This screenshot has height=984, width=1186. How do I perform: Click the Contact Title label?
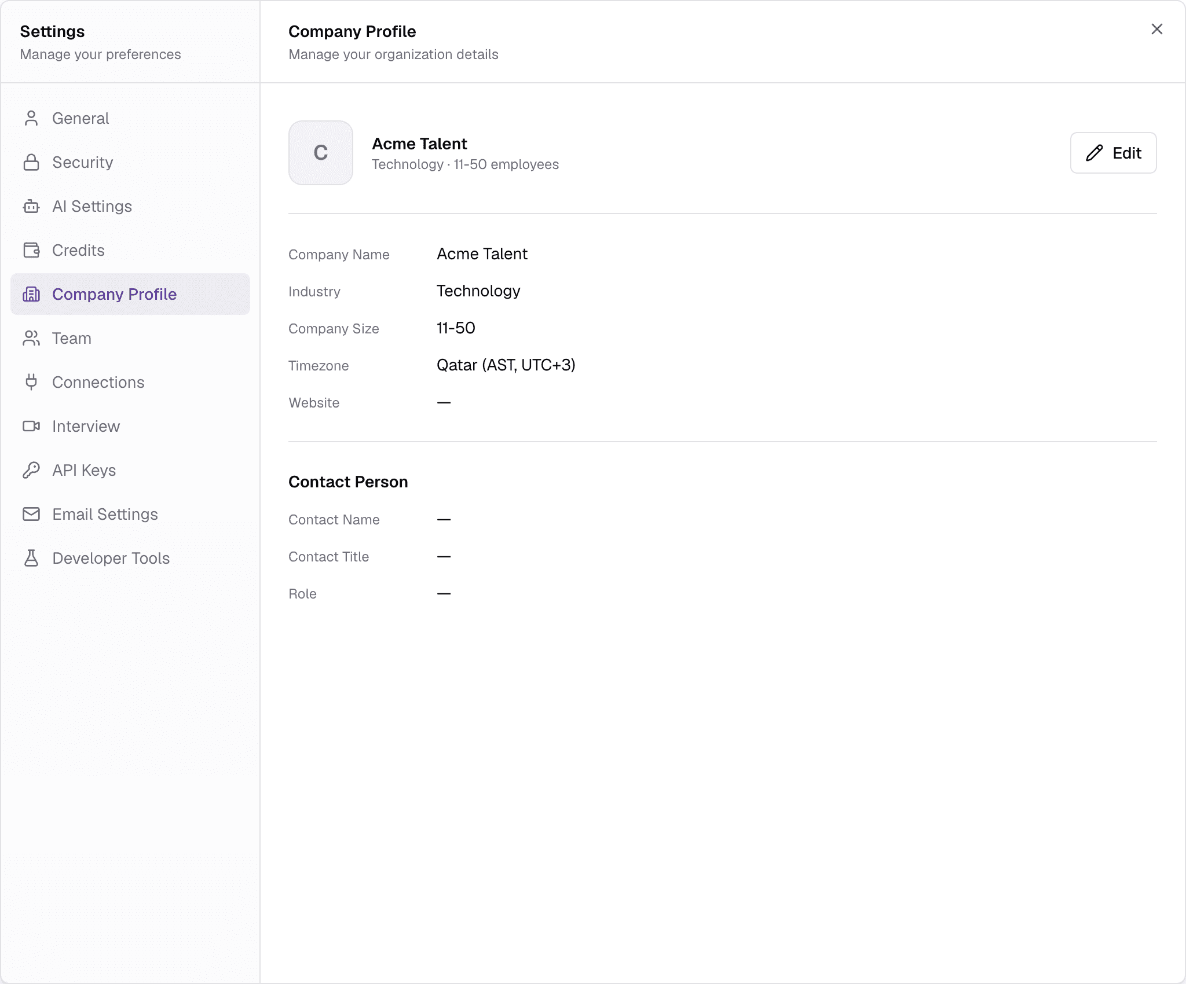pos(328,557)
